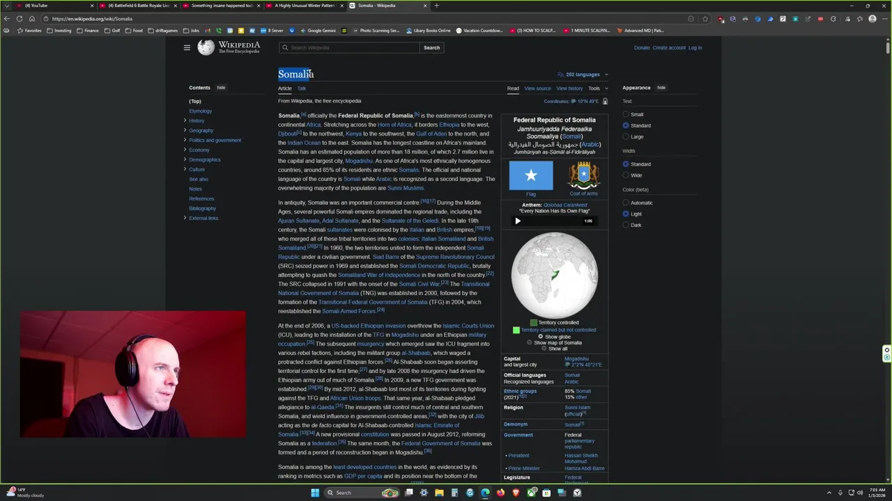Open the Mogadishu link in first paragraph
The width and height of the screenshot is (892, 501).
pyautogui.click(x=359, y=161)
